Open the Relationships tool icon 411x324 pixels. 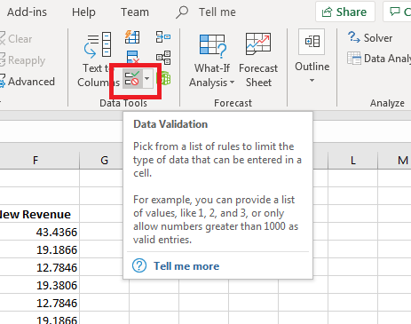163,58
